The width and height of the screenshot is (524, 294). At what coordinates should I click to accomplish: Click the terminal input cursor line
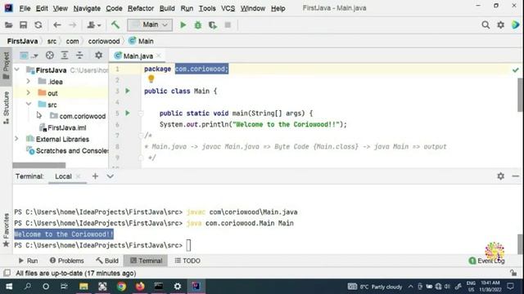[x=188, y=245]
